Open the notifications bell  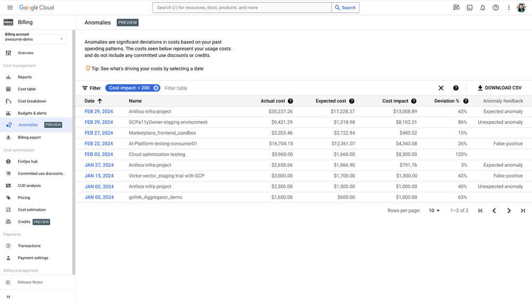point(483,7)
